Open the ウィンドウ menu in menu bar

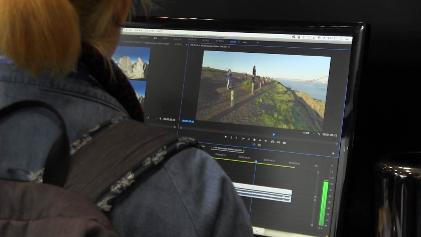(149, 30)
